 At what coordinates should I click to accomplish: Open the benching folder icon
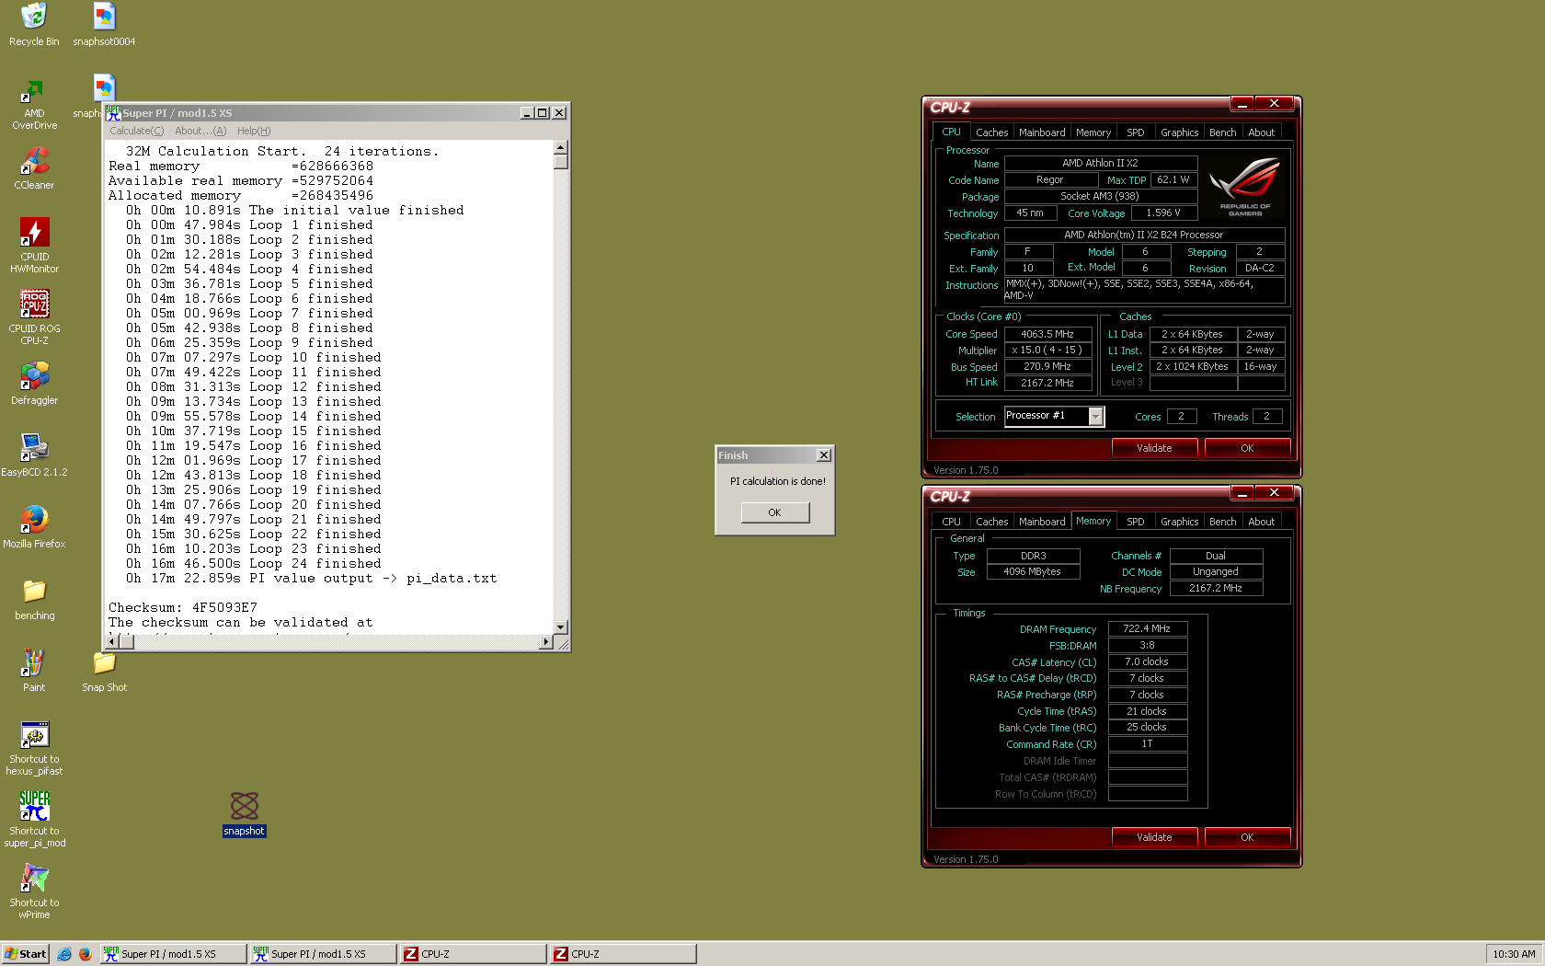tap(34, 599)
